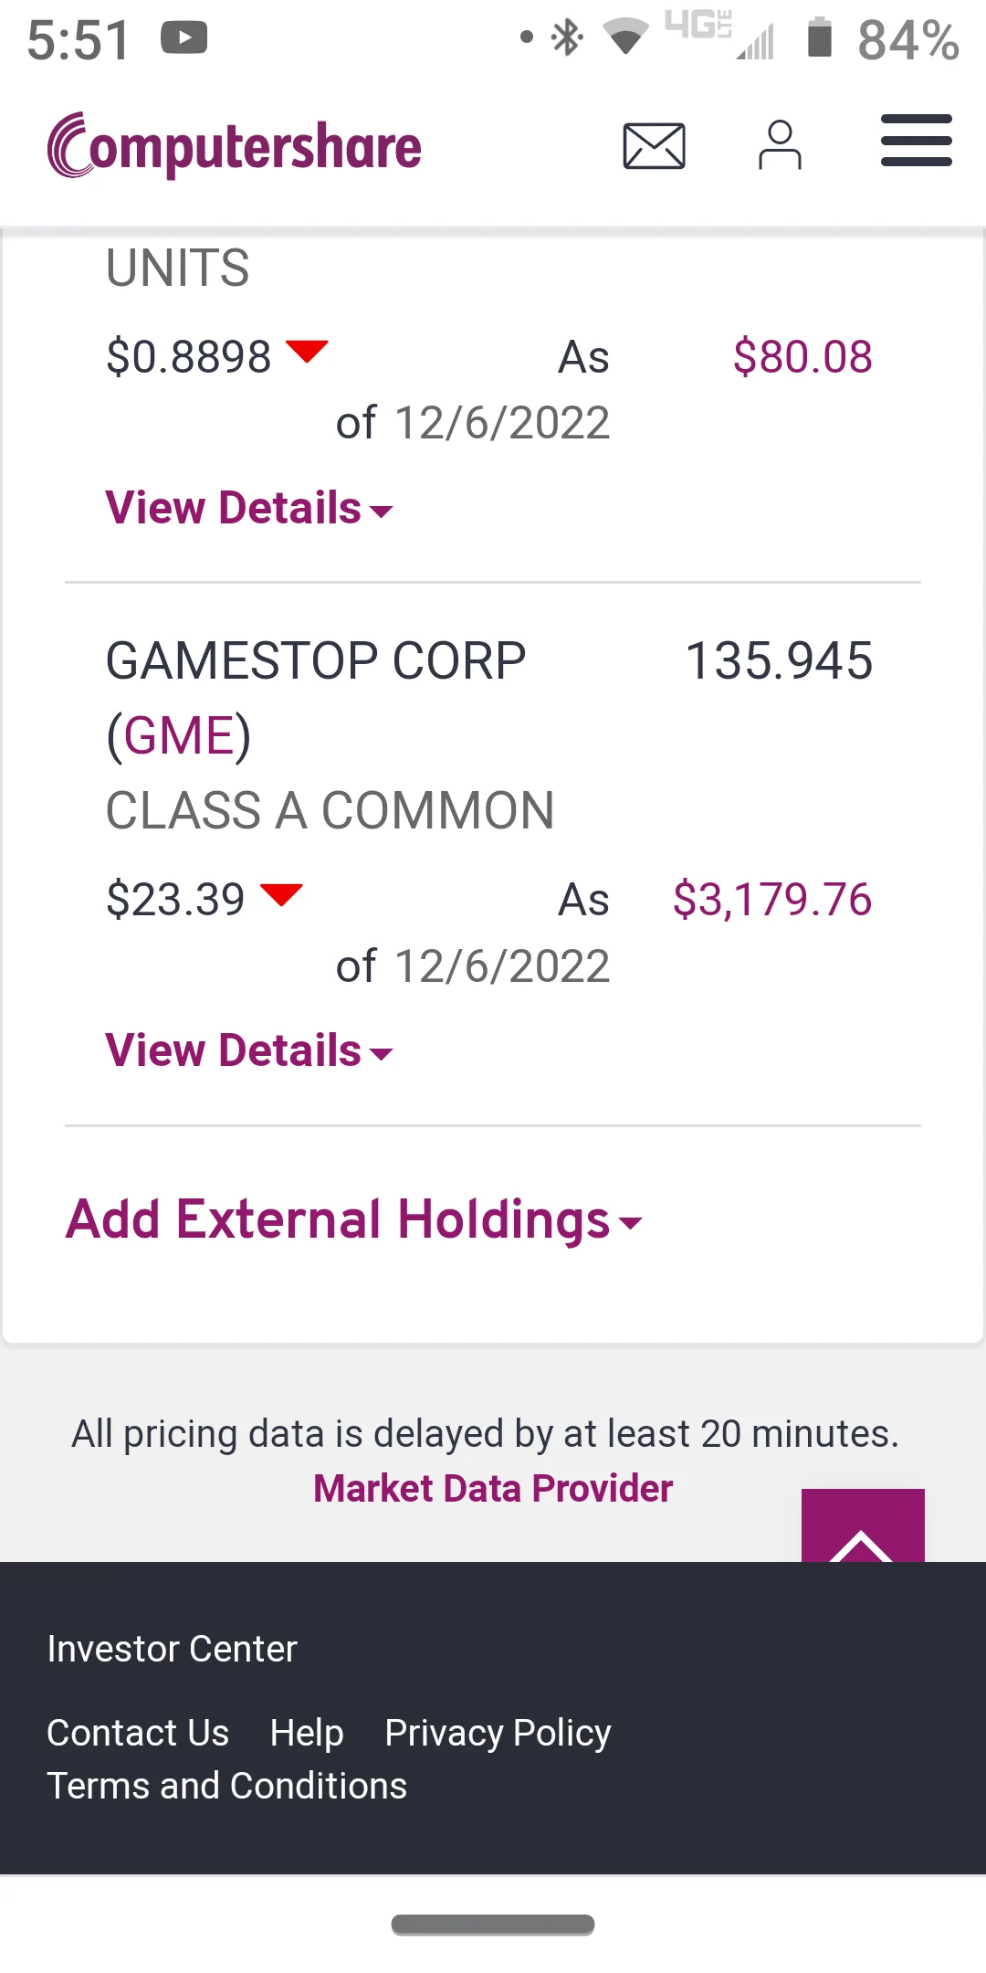The image size is (986, 1973).
Task: Open the messages envelope icon
Action: (654, 146)
